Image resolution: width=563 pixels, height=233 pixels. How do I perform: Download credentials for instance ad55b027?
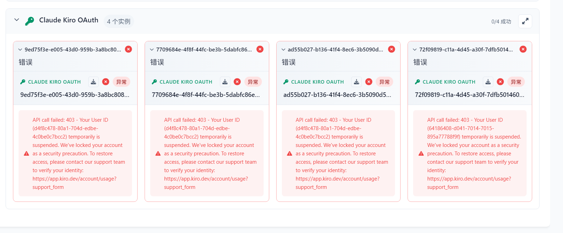356,82
